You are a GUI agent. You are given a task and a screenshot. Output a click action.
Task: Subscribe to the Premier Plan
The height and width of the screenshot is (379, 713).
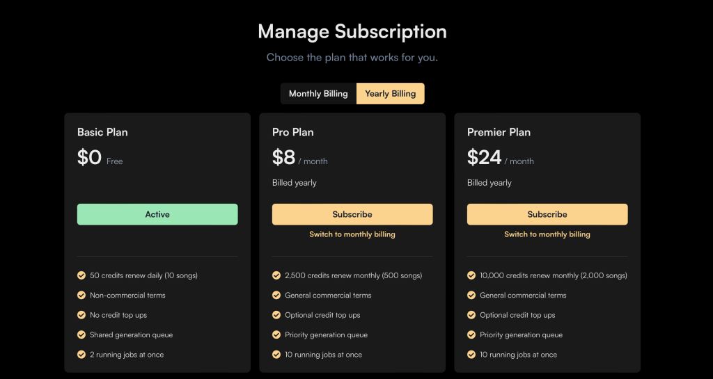(547, 214)
